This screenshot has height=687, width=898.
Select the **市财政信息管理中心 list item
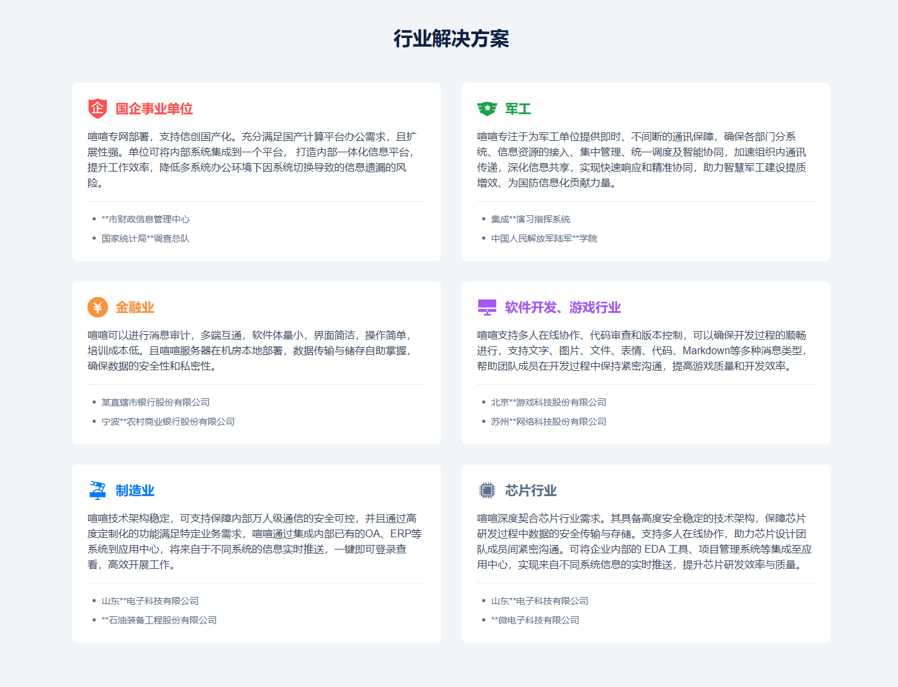pyautogui.click(x=145, y=219)
